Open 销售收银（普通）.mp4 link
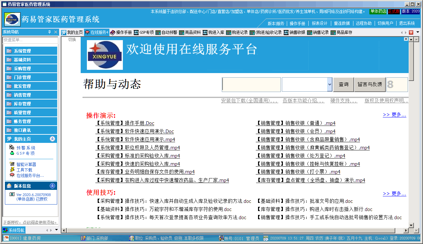The height and width of the screenshot is (244, 423). click(296, 123)
